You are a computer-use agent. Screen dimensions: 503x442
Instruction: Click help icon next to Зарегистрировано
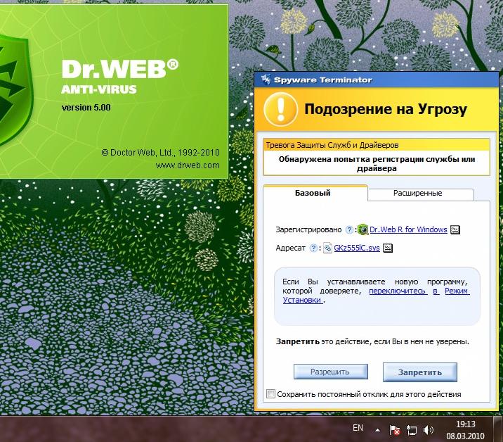coord(349,229)
